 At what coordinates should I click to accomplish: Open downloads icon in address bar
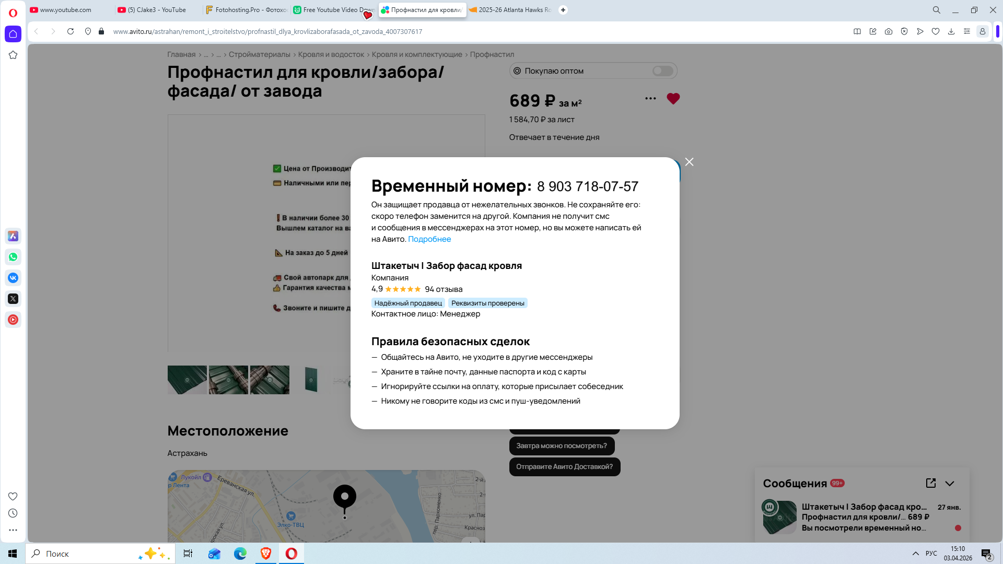tap(951, 32)
